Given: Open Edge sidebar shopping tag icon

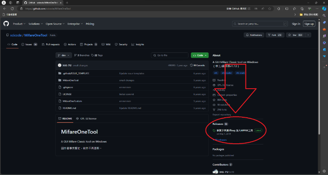Looking at the screenshot, I should coord(324,22).
